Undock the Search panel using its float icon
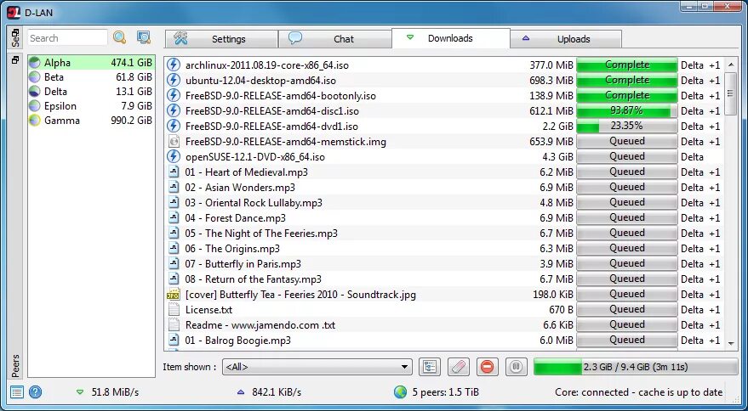 pos(15,33)
